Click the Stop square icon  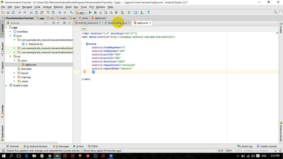(x=116, y=12)
